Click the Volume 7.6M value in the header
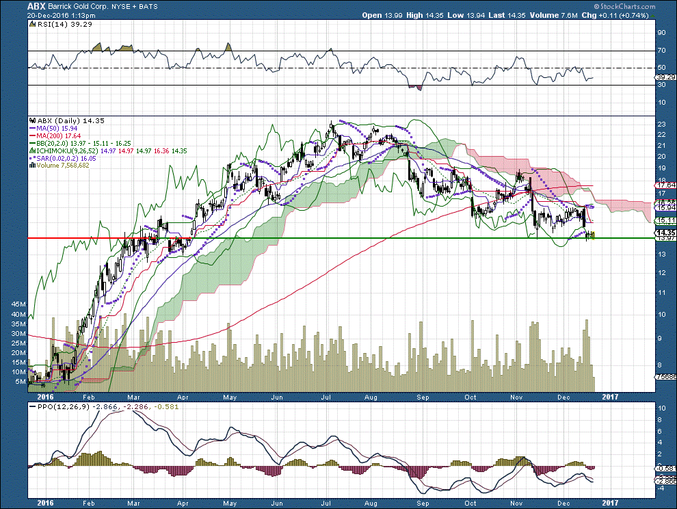 coord(553,15)
